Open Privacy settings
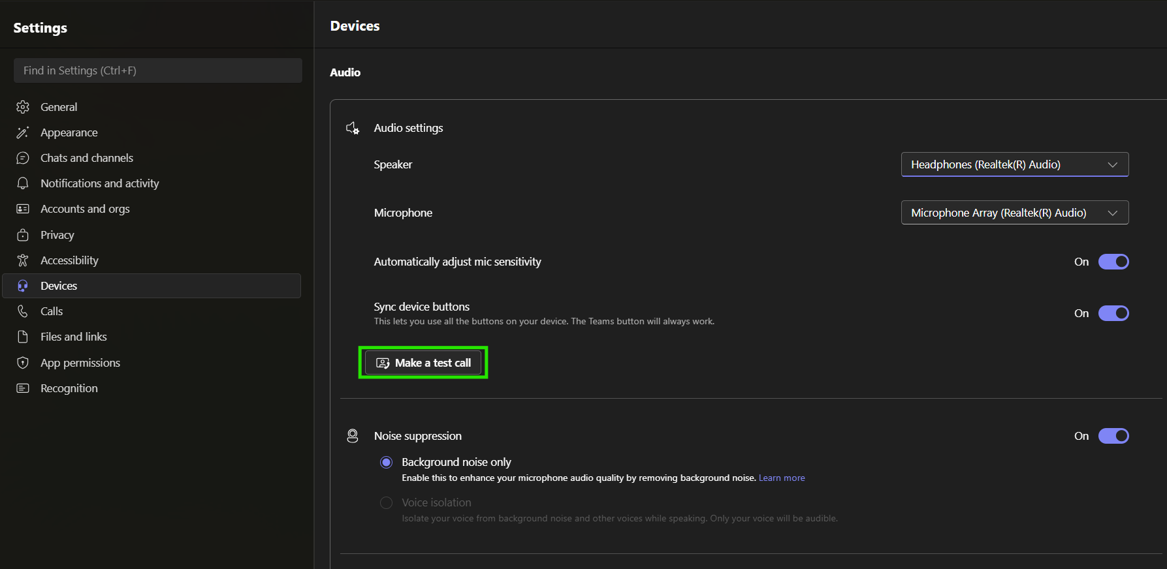The width and height of the screenshot is (1167, 569). pyautogui.click(x=152, y=235)
